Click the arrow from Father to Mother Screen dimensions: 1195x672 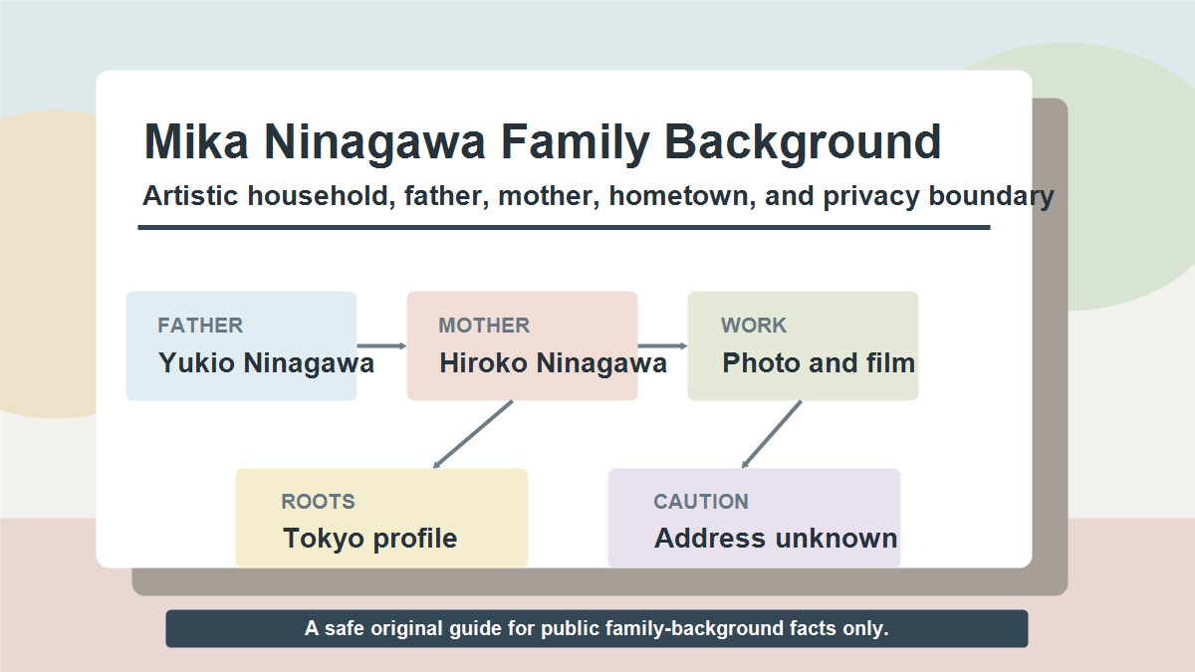pyautogui.click(x=381, y=345)
